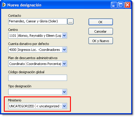Click the app icon in title bar

coord(4,5)
